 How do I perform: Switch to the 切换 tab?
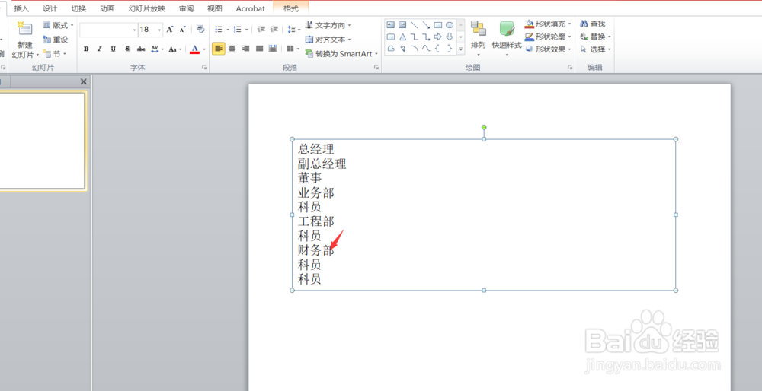78,8
